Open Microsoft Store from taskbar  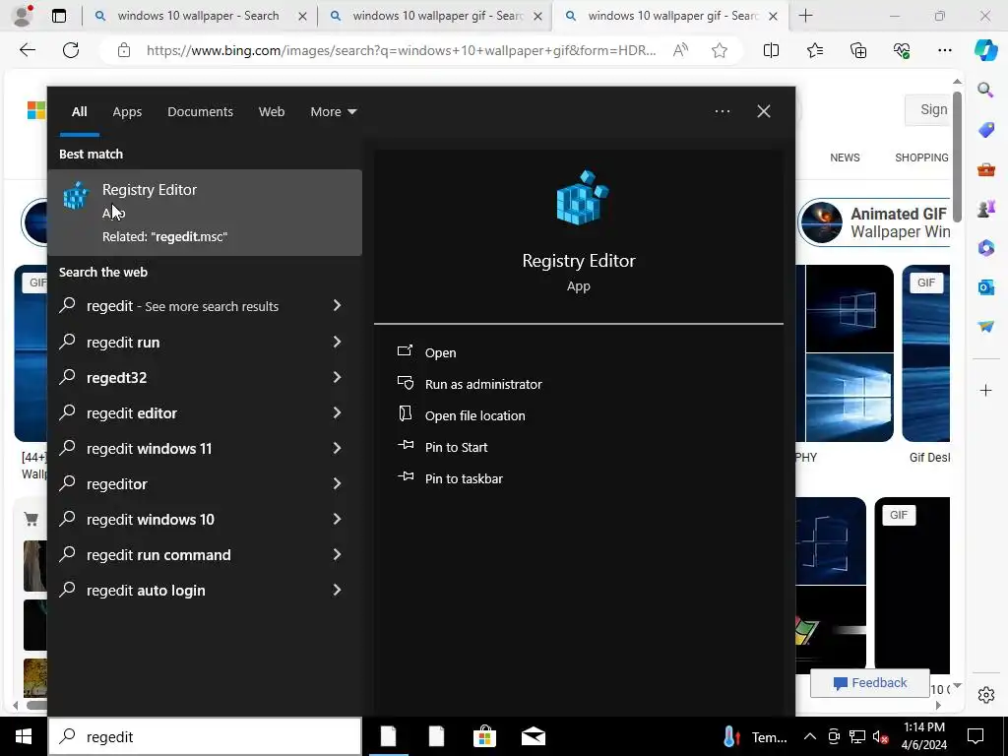pyautogui.click(x=484, y=736)
